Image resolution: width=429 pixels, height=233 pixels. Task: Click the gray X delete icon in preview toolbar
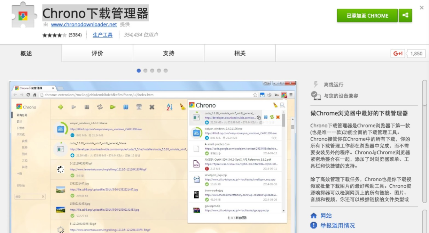coord(152,107)
